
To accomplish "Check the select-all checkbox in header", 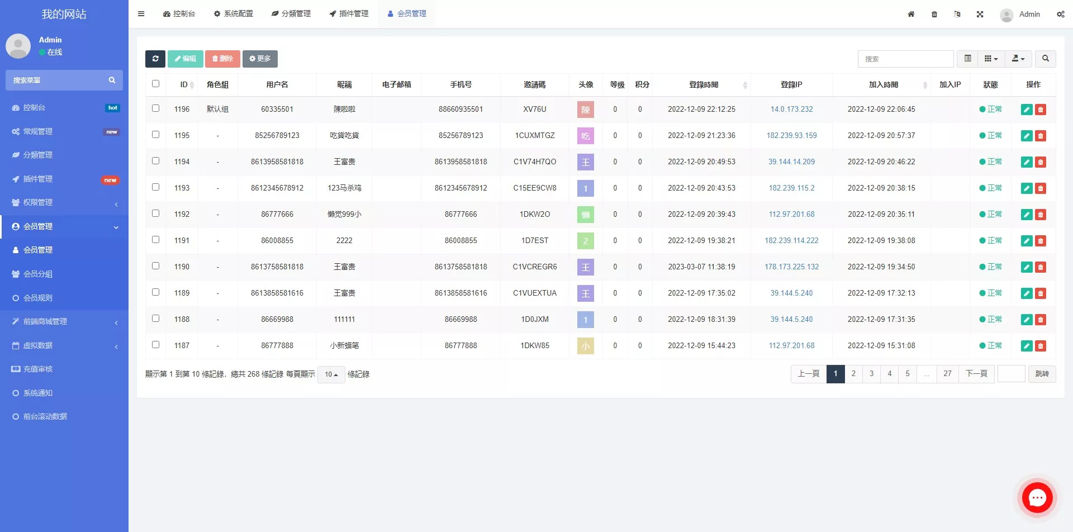I will tap(156, 84).
